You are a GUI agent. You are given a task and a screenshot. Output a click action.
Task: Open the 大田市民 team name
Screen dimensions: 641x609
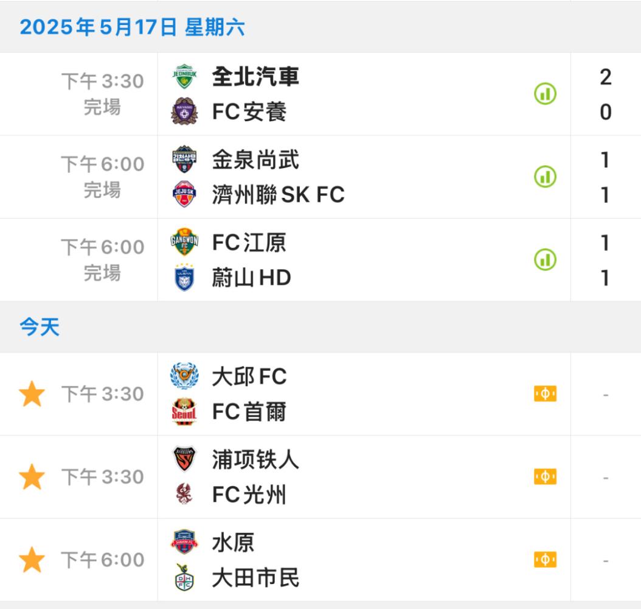(255, 578)
